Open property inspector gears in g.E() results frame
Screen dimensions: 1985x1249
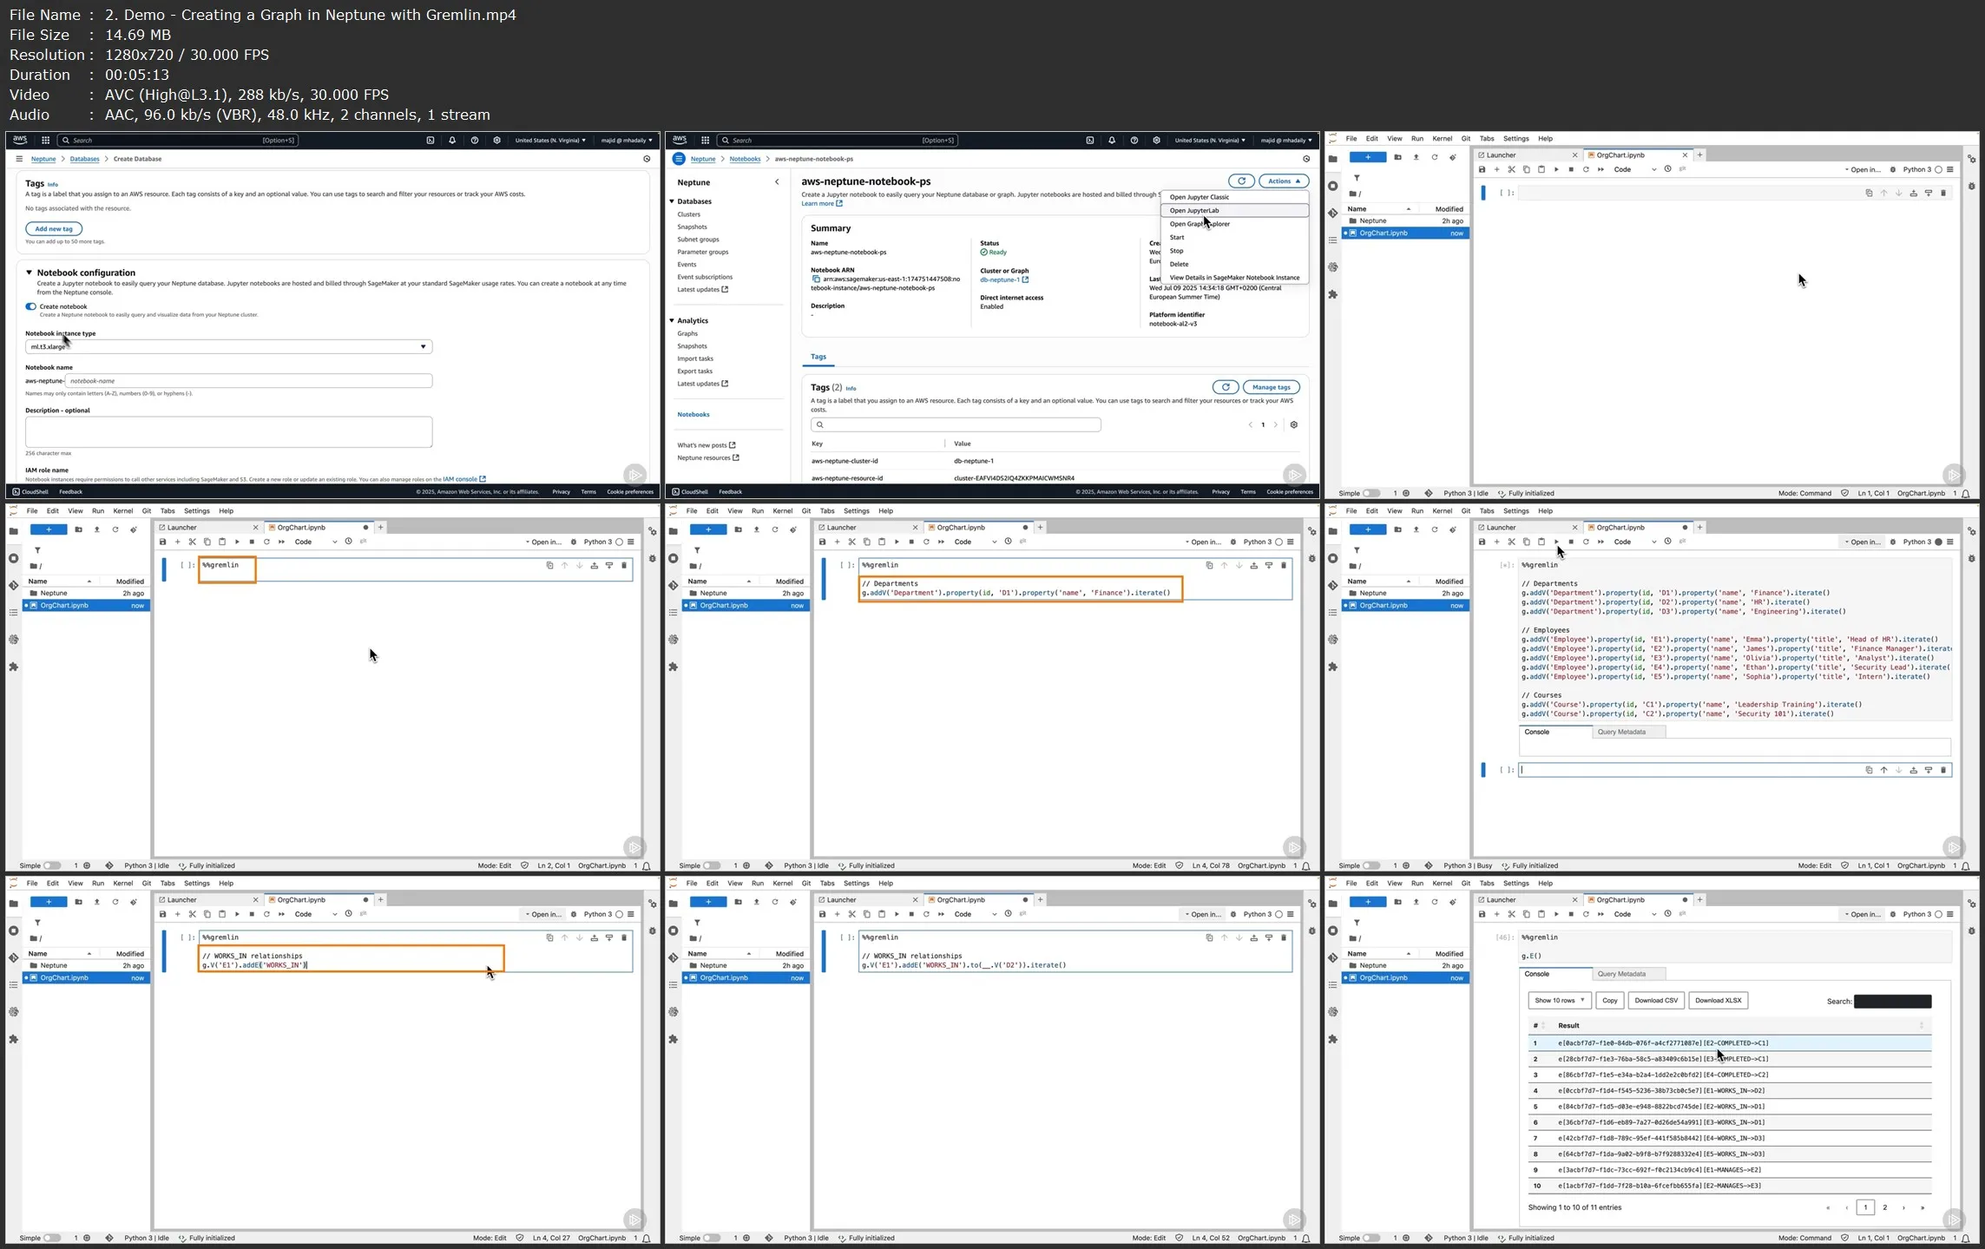1971,904
